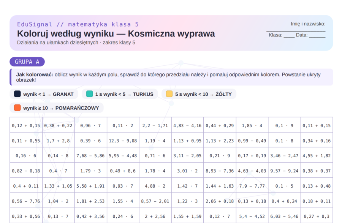Click the cell '0,1 · 9'
342x223 pixels.
284,125
